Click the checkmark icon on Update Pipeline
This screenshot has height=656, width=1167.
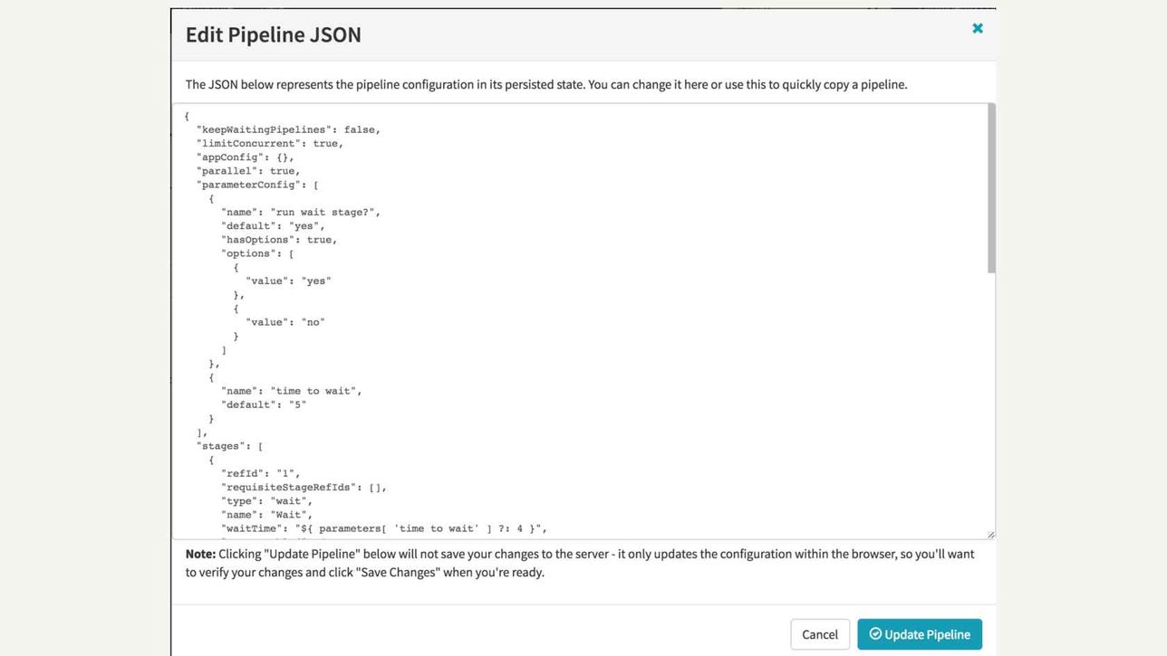click(x=875, y=634)
